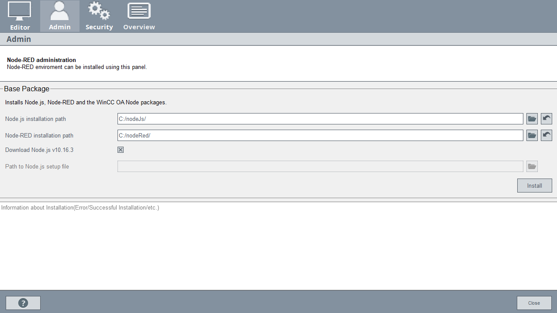Open the Security tab
Image resolution: width=557 pixels, height=313 pixels.
click(x=99, y=16)
